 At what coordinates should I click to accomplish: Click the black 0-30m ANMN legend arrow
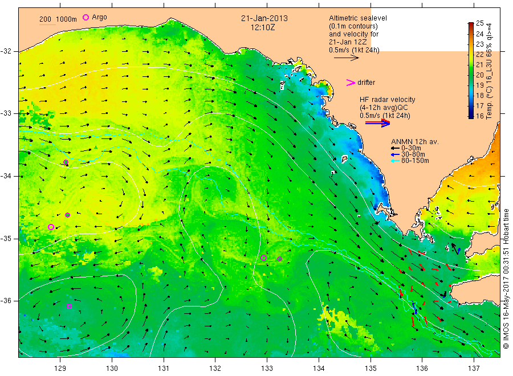click(395, 148)
